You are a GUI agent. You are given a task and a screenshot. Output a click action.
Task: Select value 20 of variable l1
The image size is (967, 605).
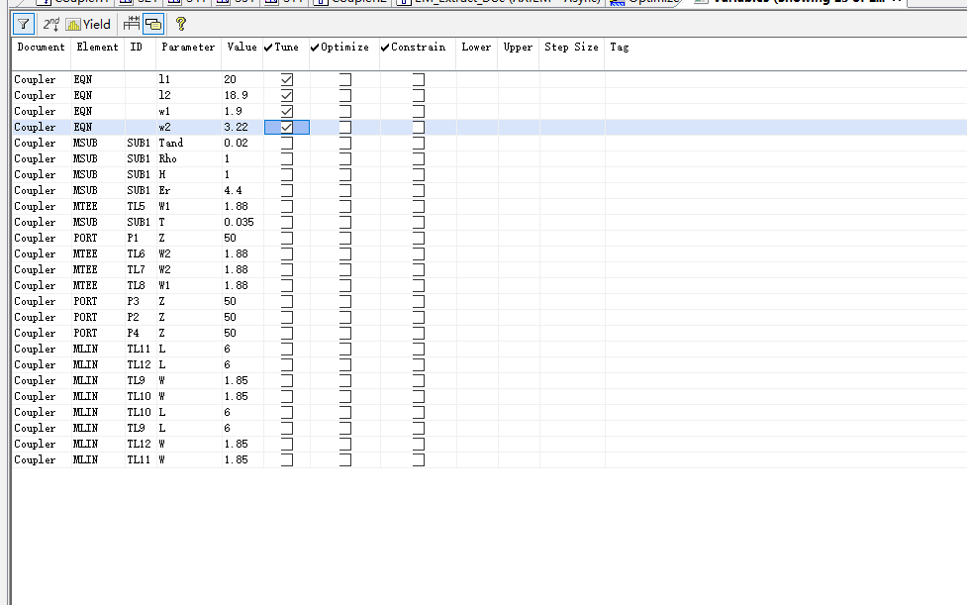(230, 79)
